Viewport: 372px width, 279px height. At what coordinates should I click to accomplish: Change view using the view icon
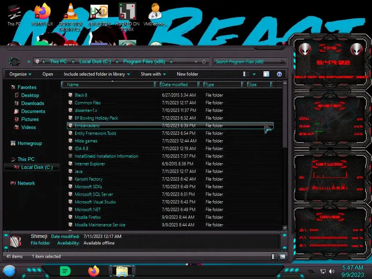[246, 74]
